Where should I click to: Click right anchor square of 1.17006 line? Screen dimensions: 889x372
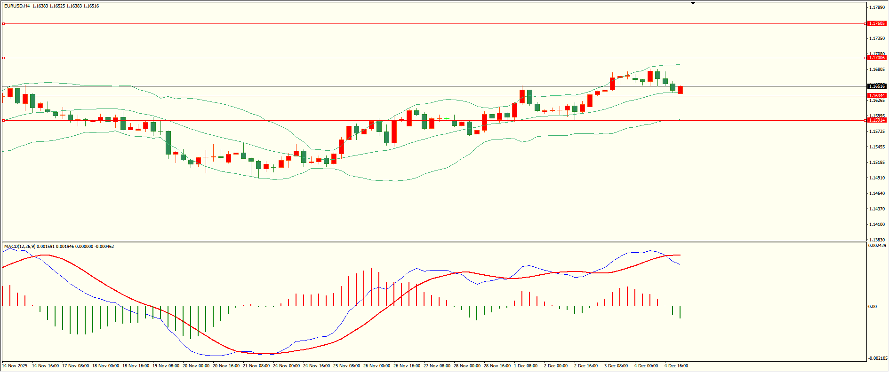coord(865,58)
